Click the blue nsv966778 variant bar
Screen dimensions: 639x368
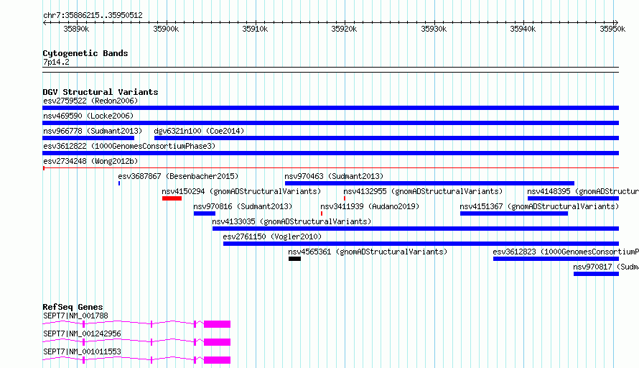coord(88,138)
